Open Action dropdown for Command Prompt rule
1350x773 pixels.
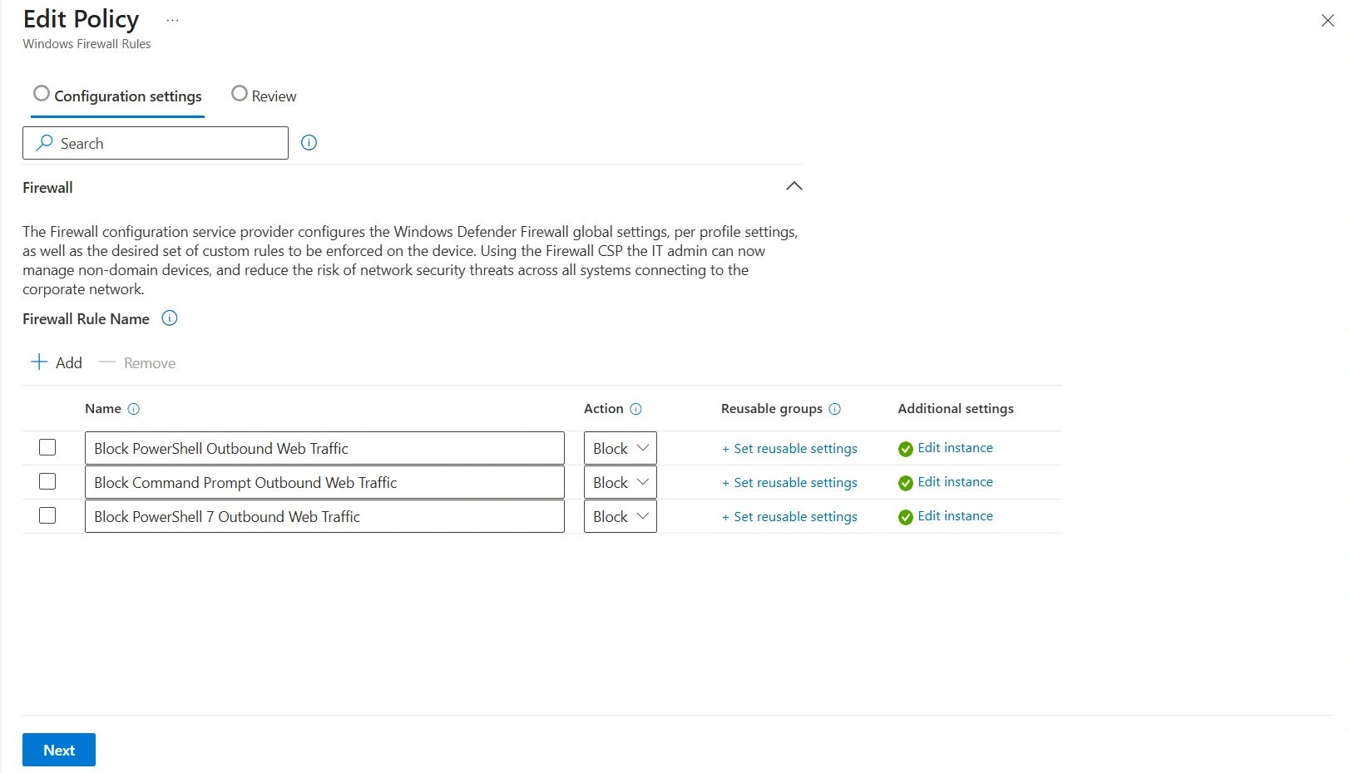click(621, 482)
